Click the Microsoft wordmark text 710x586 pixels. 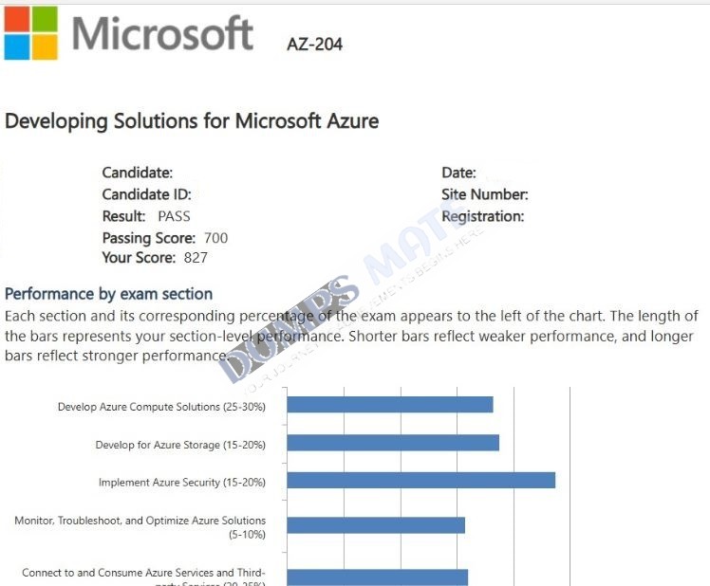coord(162,33)
